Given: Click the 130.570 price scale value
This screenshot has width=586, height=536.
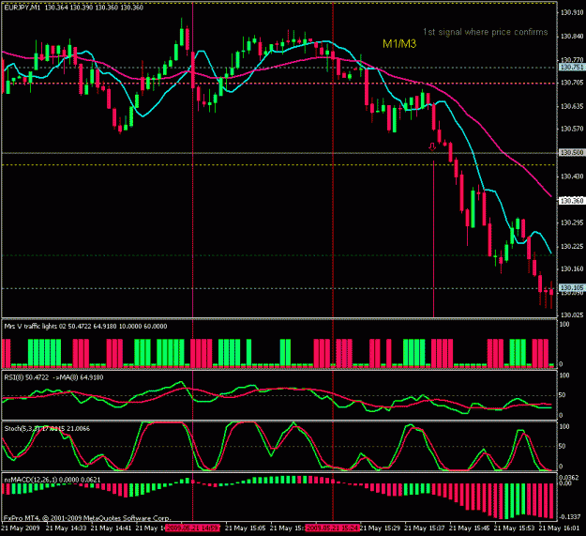Looking at the screenshot, I should 572,129.
